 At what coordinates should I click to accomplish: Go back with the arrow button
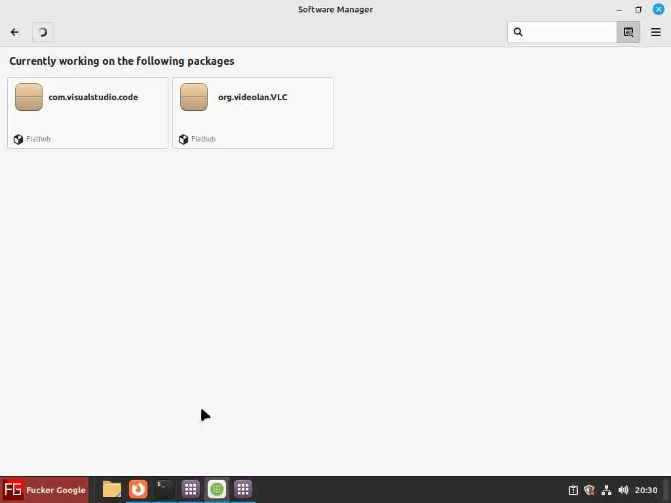tap(14, 32)
